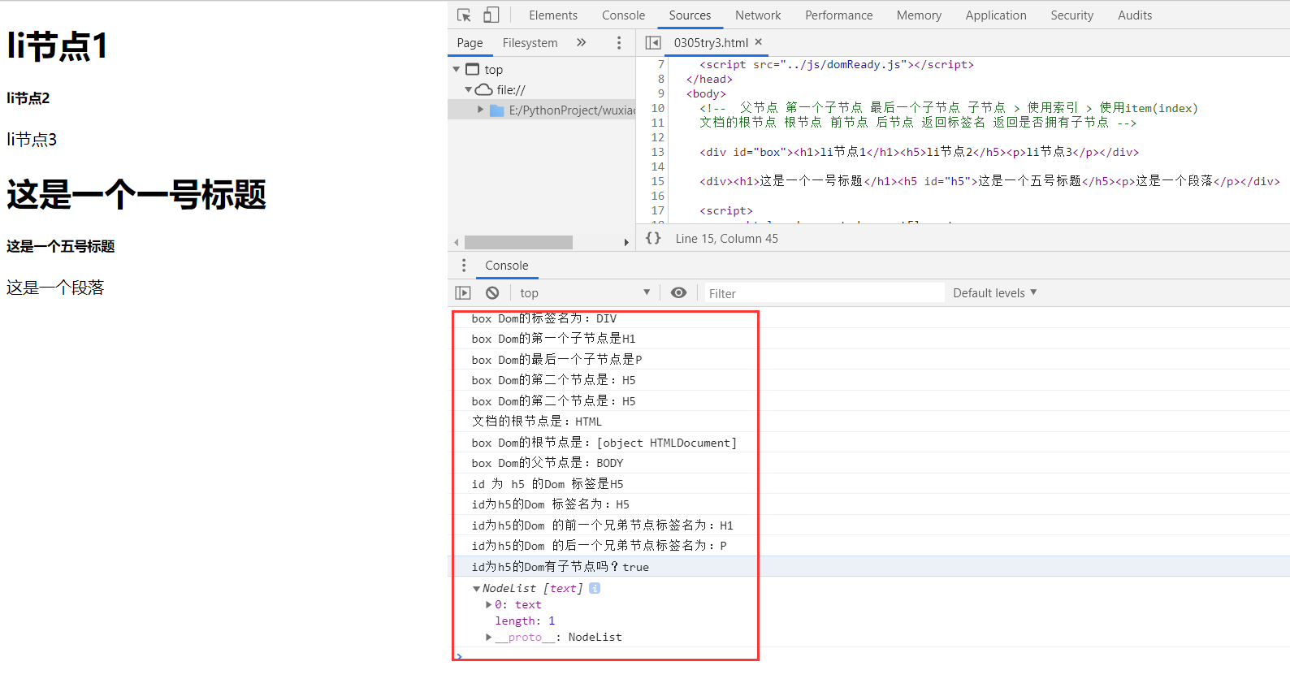The width and height of the screenshot is (1290, 679).
Task: Click the pretty print braces icon
Action: 653,238
